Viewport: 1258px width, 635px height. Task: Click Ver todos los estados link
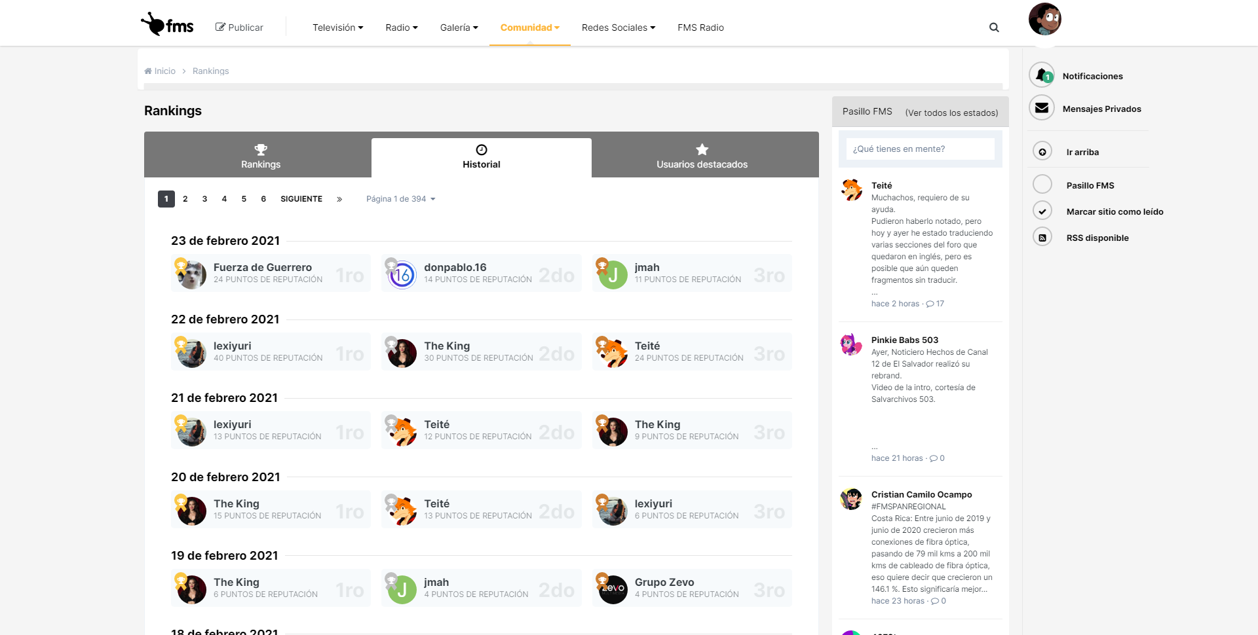[x=951, y=113]
